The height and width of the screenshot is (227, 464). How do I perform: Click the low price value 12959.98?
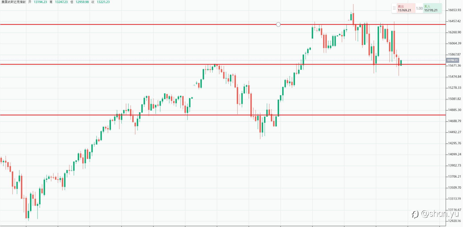[82, 2]
